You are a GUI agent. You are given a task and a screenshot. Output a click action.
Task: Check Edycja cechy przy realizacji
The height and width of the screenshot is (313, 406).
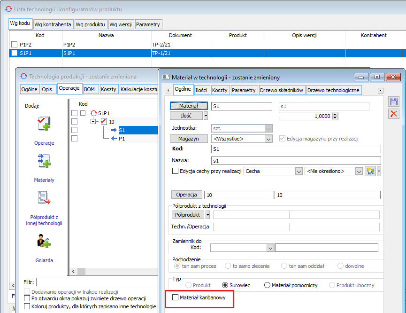click(x=176, y=172)
